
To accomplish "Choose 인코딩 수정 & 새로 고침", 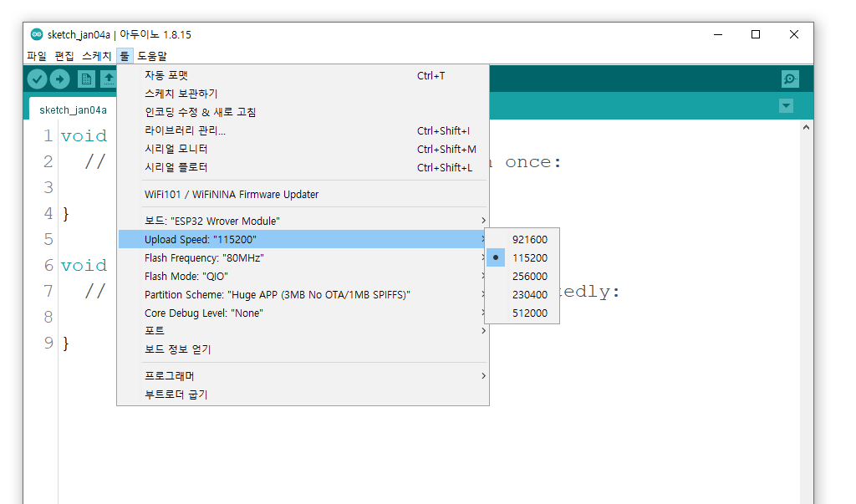I will 303,112.
